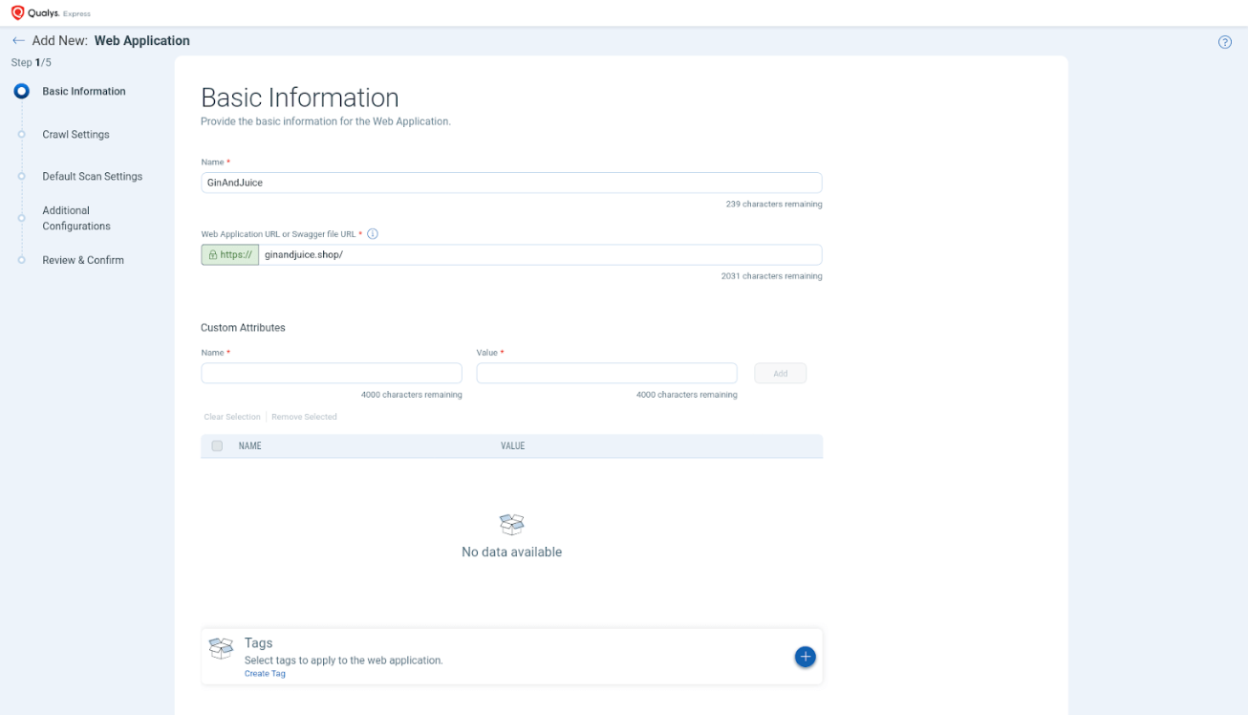Click the NAME column header
Viewport: 1248px width, 715px height.
[249, 446]
